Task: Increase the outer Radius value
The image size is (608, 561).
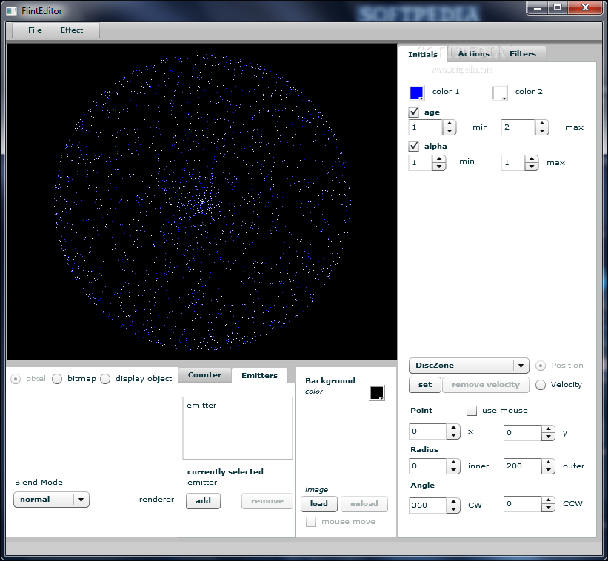Action: (548, 463)
